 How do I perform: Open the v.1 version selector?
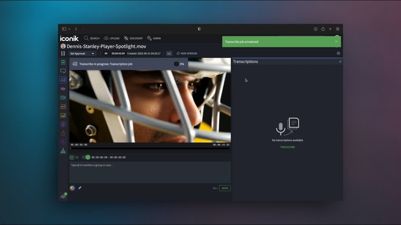tap(169, 53)
